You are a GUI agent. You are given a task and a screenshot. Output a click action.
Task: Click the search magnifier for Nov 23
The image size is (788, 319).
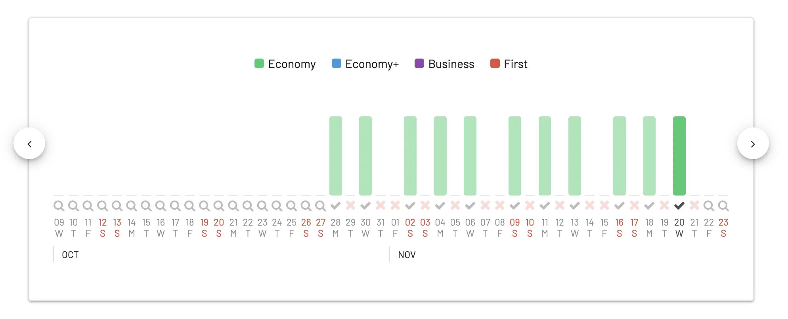pyautogui.click(x=723, y=206)
